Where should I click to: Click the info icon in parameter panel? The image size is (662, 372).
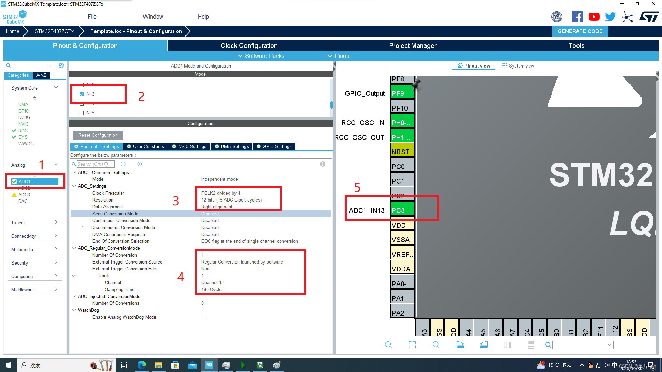pos(322,164)
